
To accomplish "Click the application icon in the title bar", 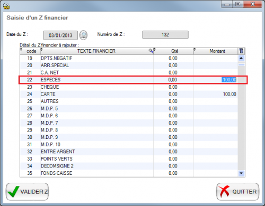I will click(6, 6).
